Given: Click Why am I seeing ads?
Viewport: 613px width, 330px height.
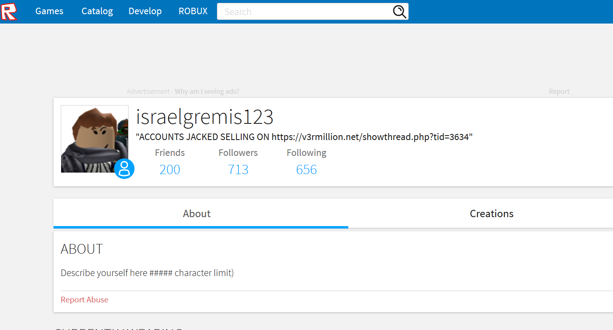Looking at the screenshot, I should pos(207,91).
